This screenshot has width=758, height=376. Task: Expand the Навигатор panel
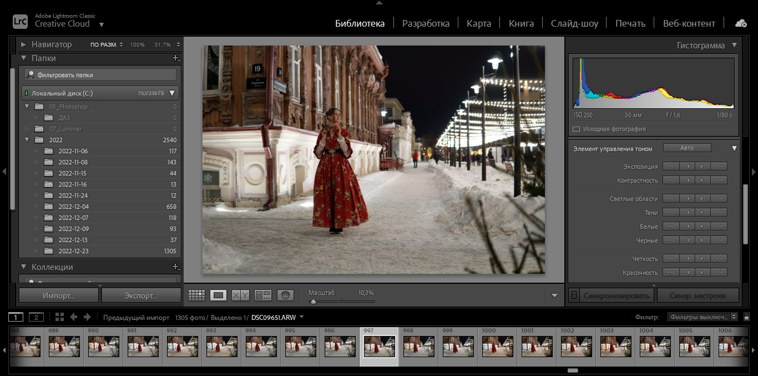coord(23,44)
